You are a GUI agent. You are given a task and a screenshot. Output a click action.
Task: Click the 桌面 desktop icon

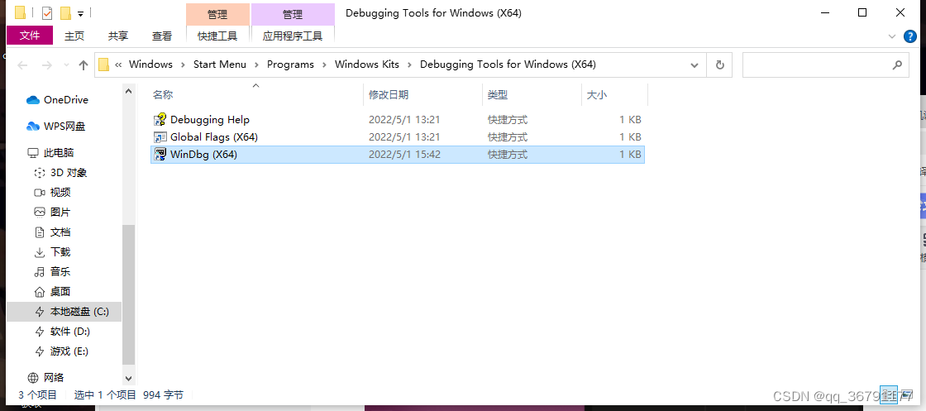point(40,292)
